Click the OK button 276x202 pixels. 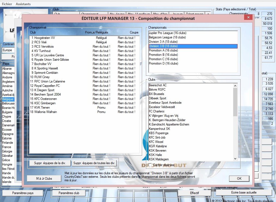point(239,179)
